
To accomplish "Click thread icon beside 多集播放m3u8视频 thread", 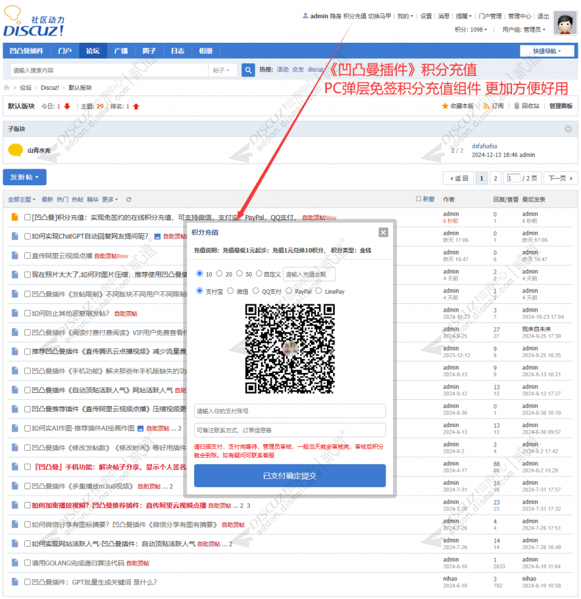I will [15, 486].
